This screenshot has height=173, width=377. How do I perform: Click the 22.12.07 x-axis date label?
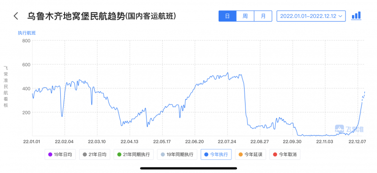358,142
